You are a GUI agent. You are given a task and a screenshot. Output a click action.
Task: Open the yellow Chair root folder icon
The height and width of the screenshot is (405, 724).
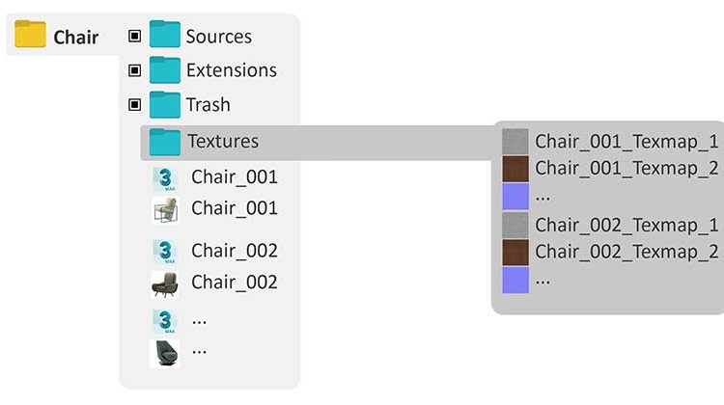(x=31, y=37)
